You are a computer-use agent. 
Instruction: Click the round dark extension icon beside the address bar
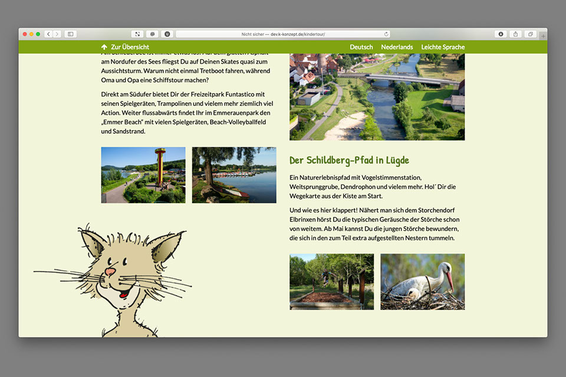click(x=167, y=34)
